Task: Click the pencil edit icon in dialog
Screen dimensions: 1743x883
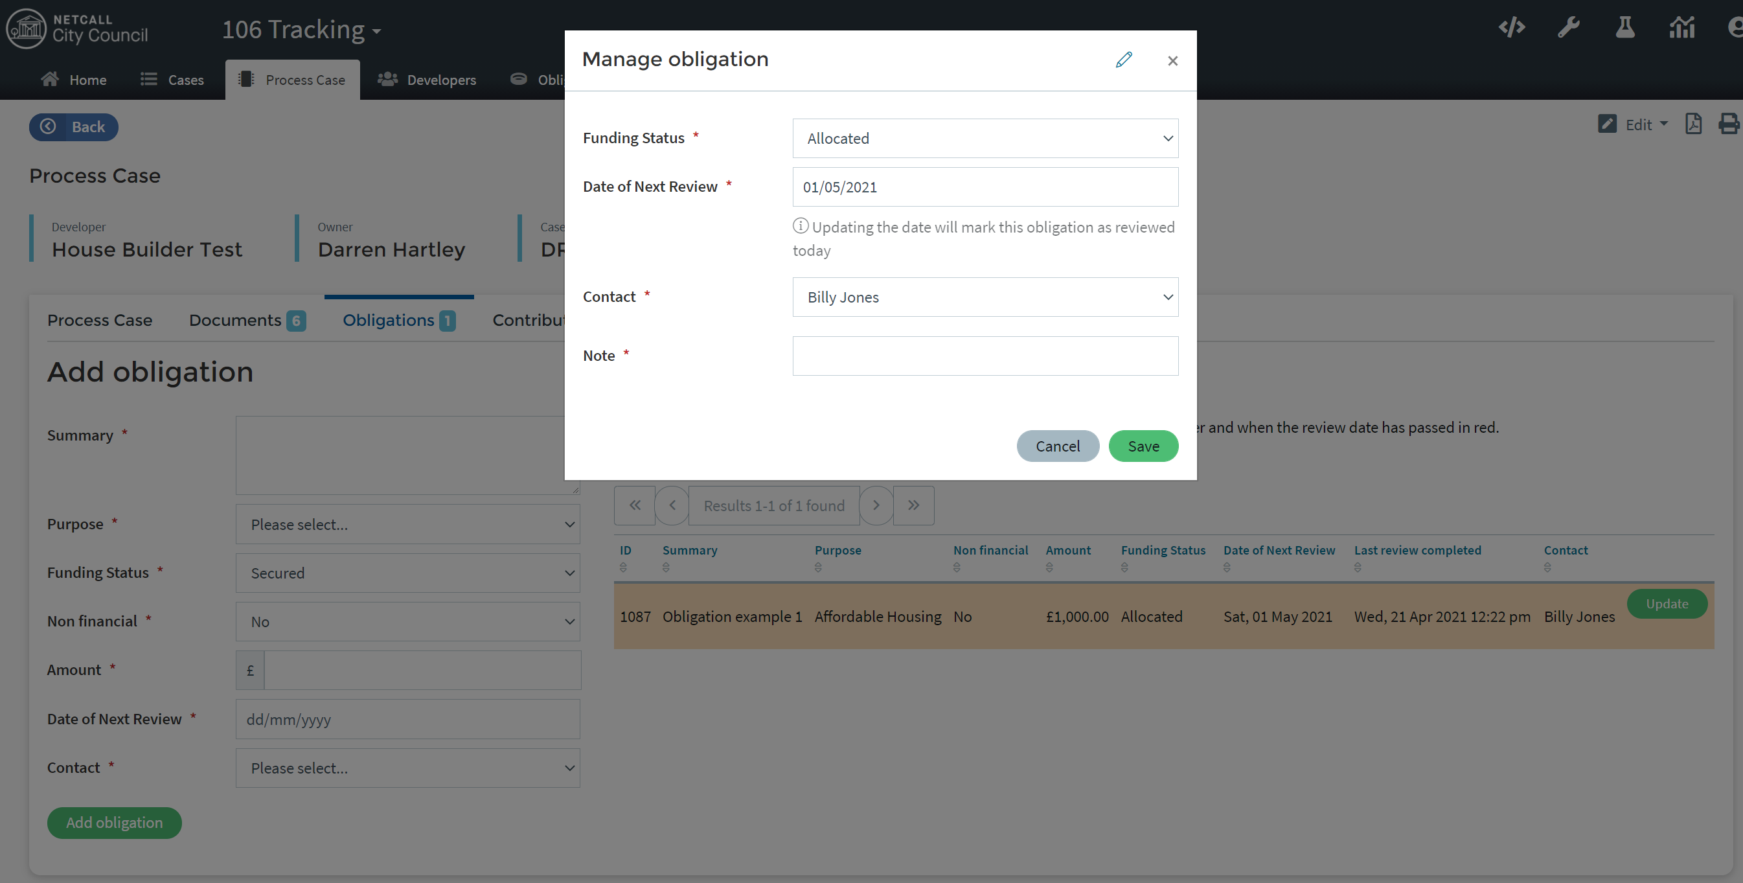Action: coord(1124,60)
